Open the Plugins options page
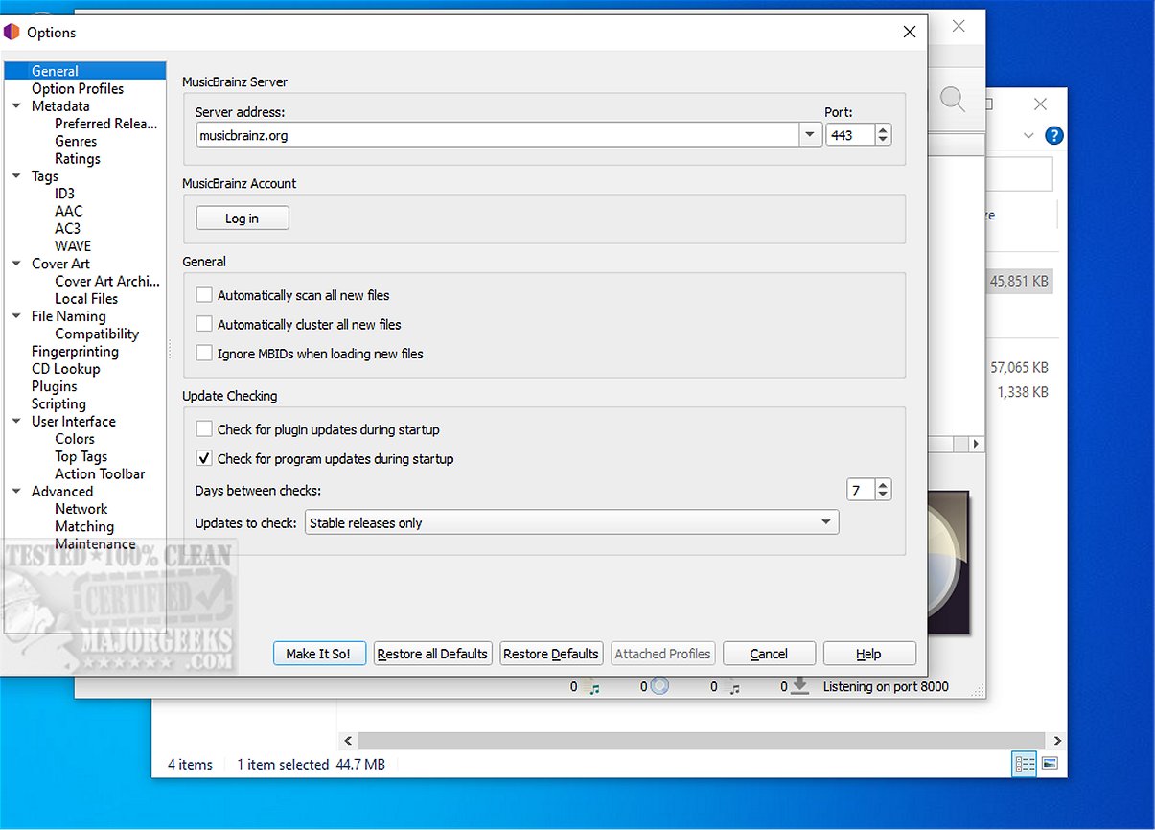The image size is (1155, 830). coord(54,386)
